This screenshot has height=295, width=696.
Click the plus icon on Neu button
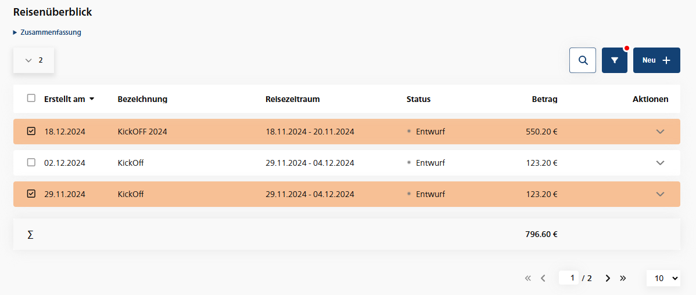666,60
